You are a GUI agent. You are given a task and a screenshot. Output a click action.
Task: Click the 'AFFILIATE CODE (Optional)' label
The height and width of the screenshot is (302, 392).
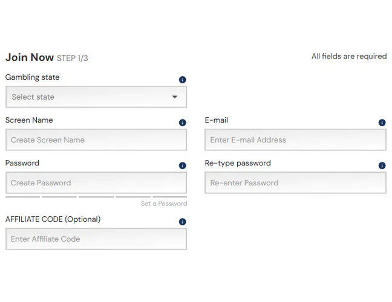pos(53,219)
